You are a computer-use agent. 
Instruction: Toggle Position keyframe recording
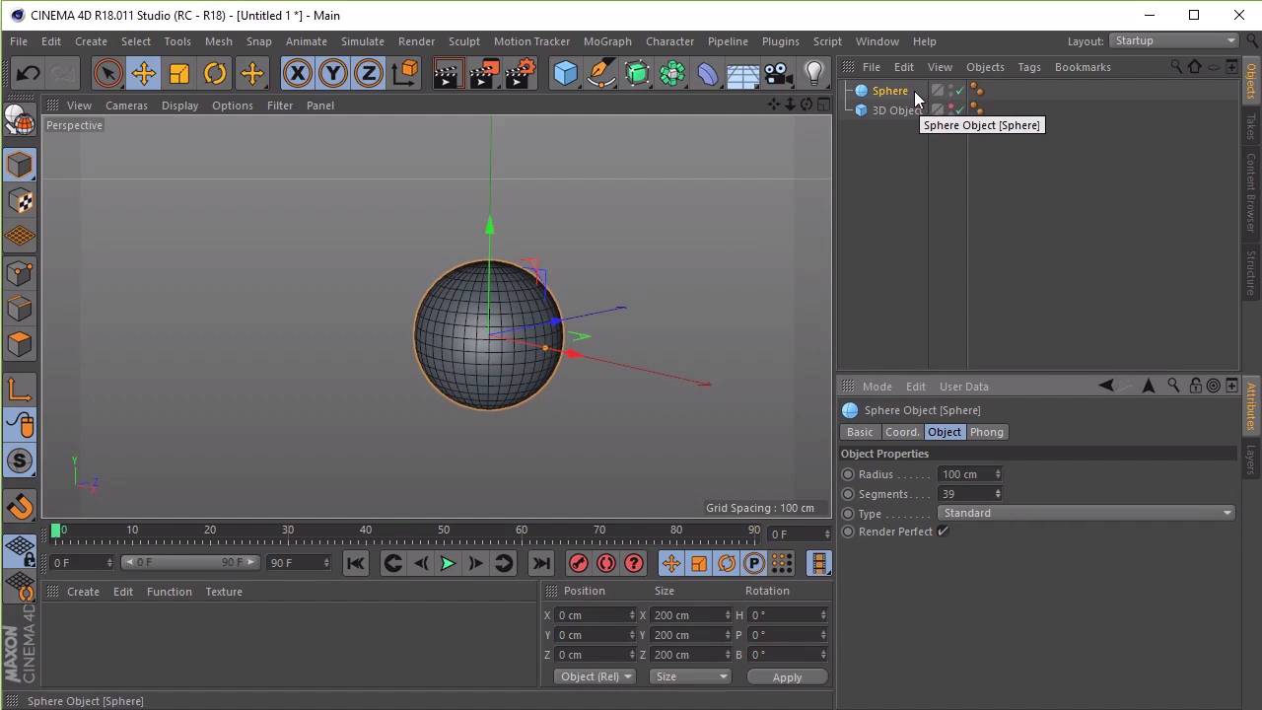click(670, 563)
